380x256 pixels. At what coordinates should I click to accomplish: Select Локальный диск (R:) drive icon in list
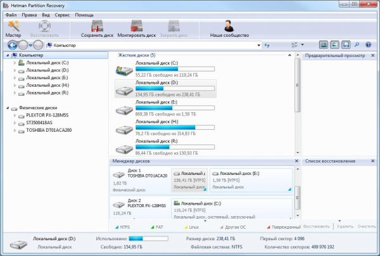[124, 149]
